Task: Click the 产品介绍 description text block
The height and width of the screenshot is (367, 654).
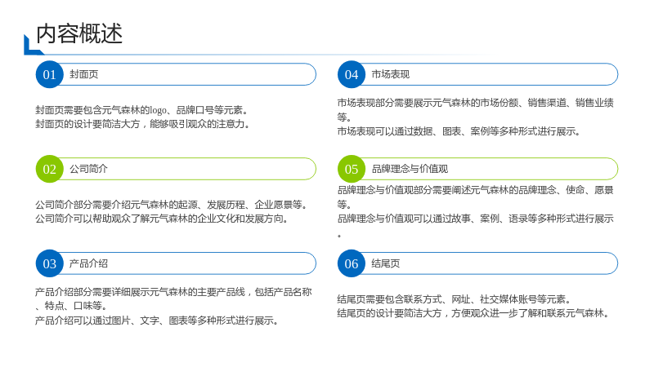Action: (x=173, y=307)
